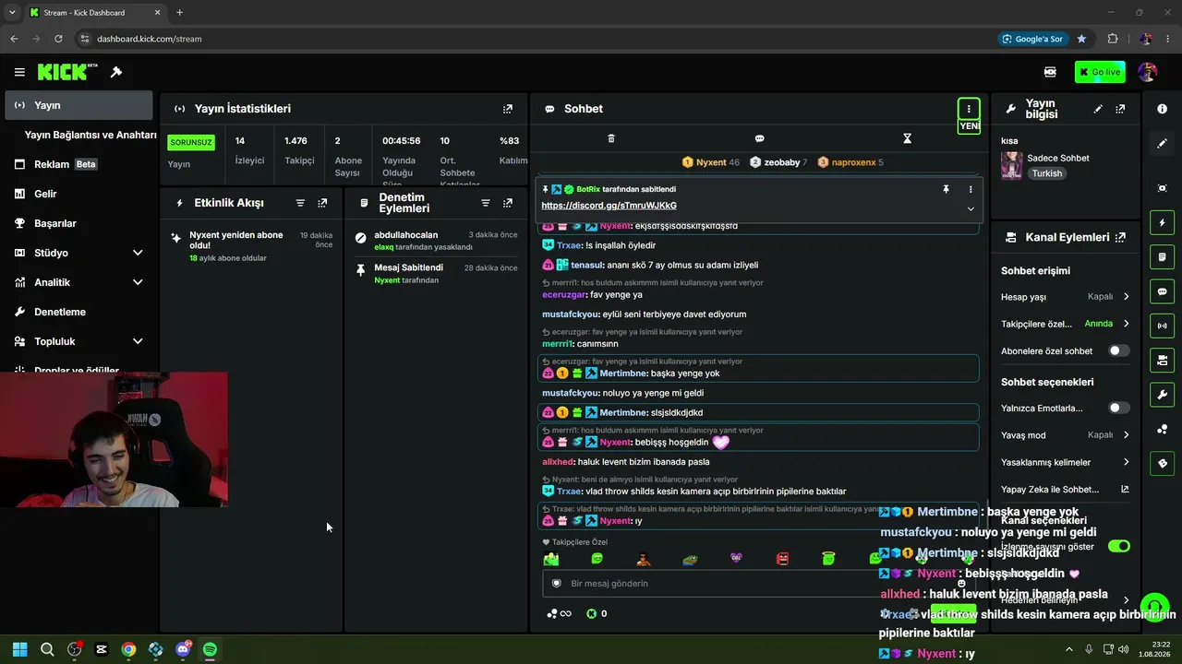The image size is (1182, 664).
Task: Open Yapay Zeka ile Sohbet external link
Action: tap(1125, 490)
